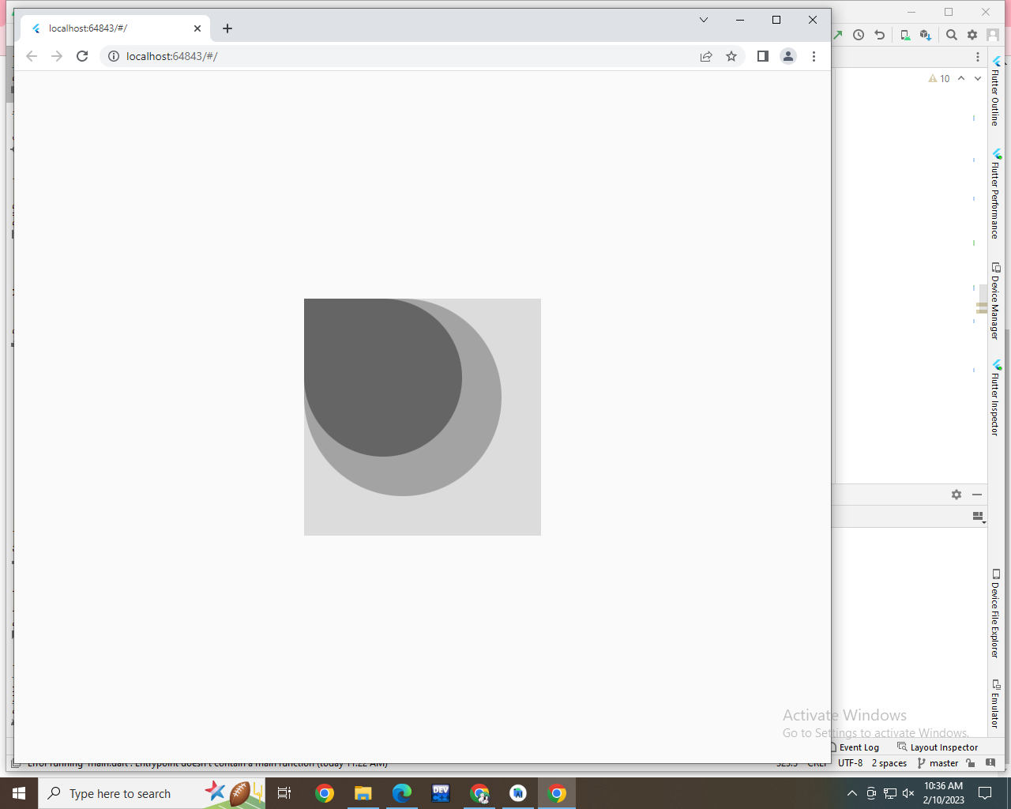This screenshot has width=1011, height=809.
Task: Reload the localhost page in Chrome
Action: click(82, 56)
